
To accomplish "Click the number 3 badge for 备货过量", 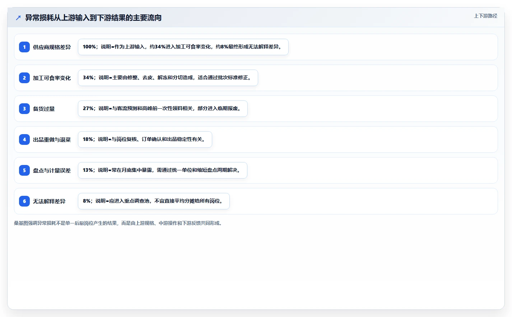I will point(24,109).
